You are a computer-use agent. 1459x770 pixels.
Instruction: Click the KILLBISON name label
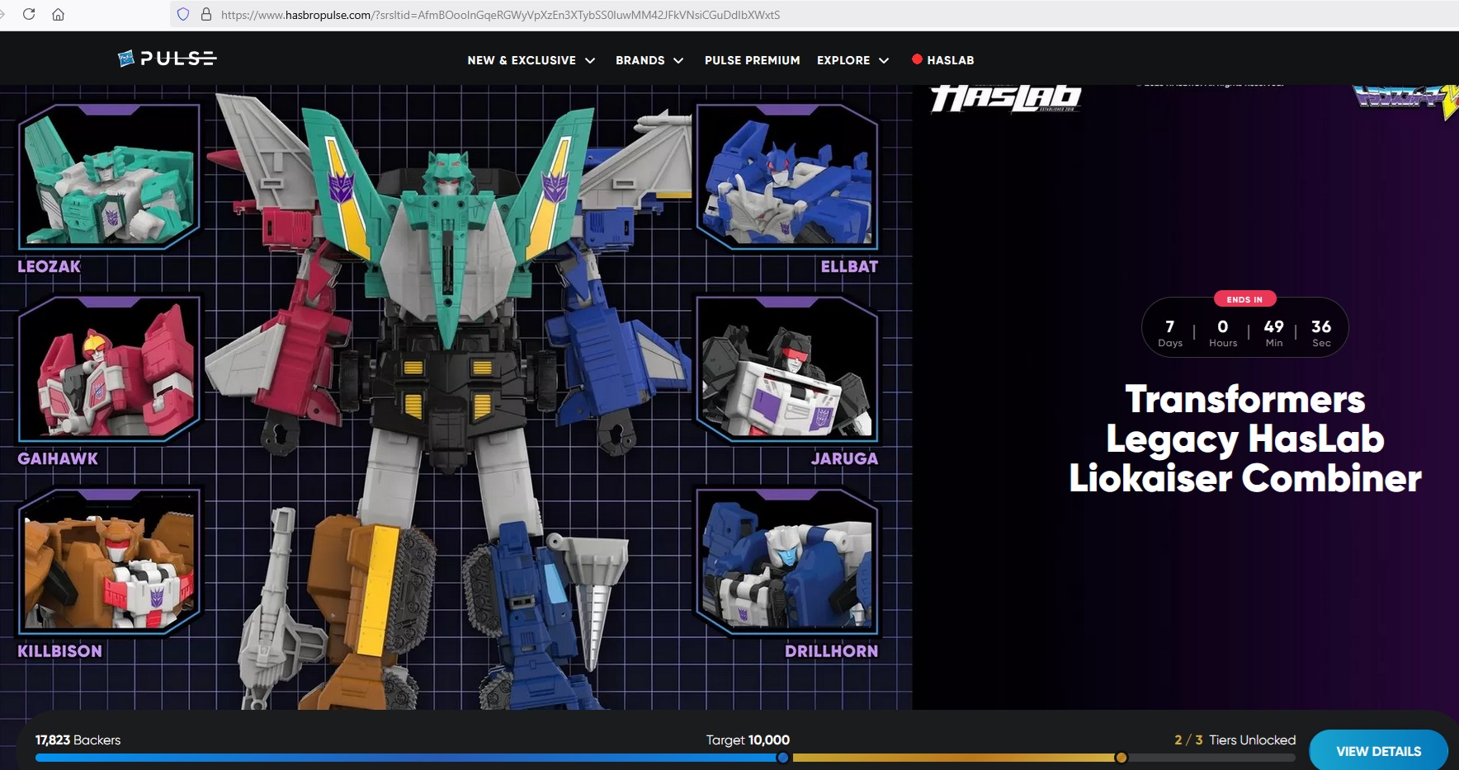click(x=60, y=651)
